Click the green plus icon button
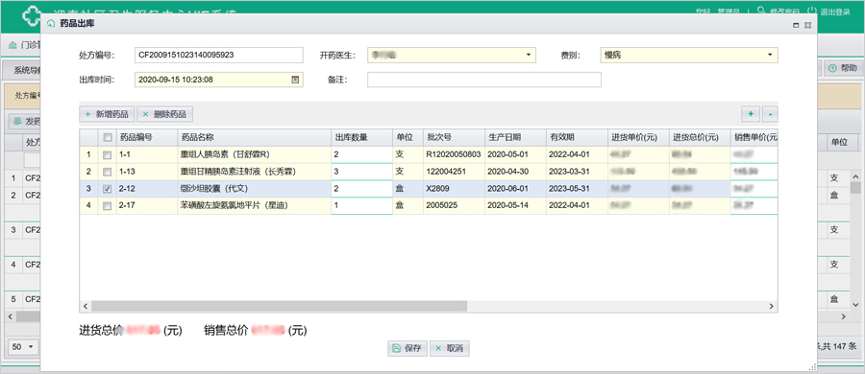This screenshot has height=374, width=865. coord(751,114)
